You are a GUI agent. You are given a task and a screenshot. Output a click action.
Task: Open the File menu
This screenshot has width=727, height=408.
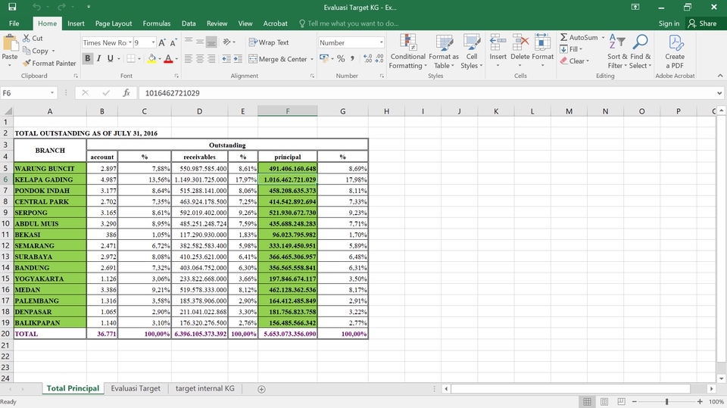[x=14, y=23]
